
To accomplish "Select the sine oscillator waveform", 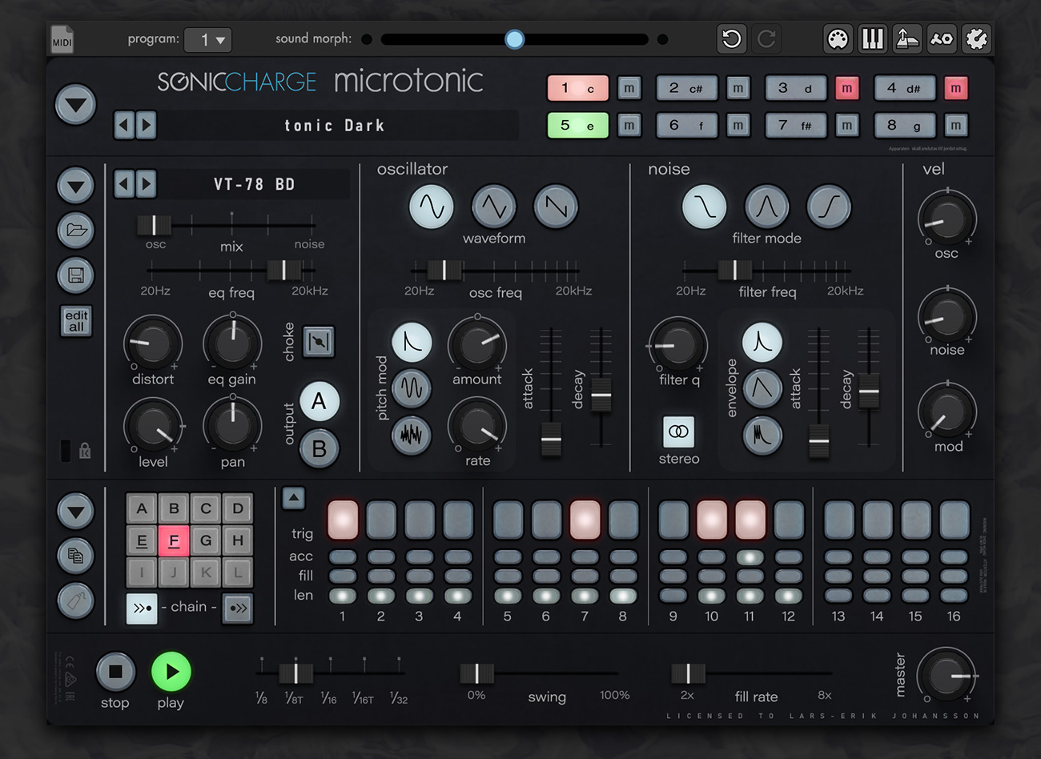I will [432, 207].
